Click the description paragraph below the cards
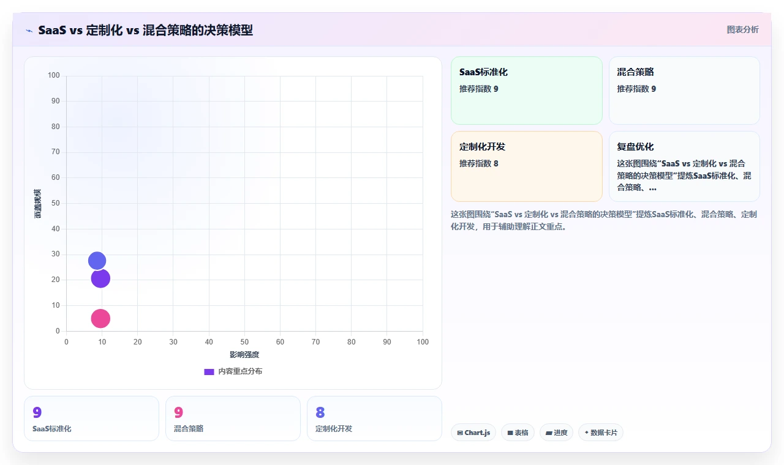The image size is (784, 465). click(x=604, y=220)
